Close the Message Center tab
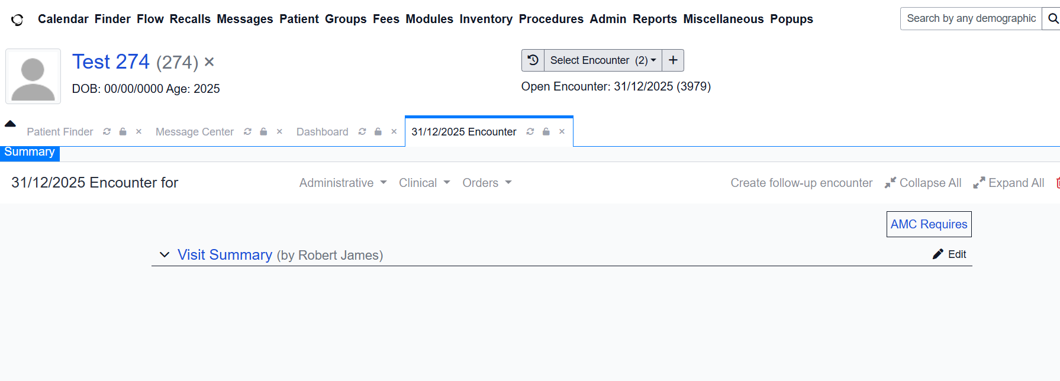 pos(279,132)
